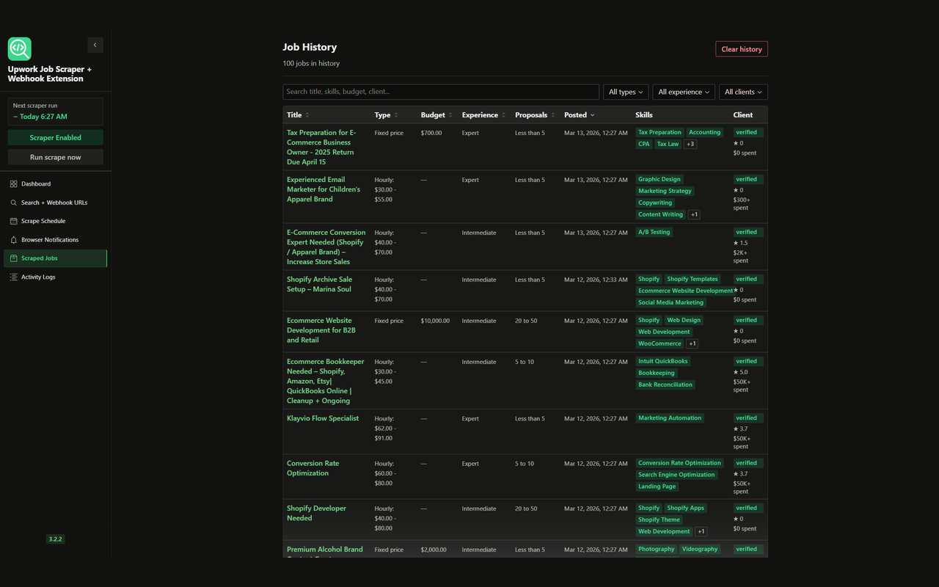Expand +1 skills in Email Marketer row
This screenshot has height=587, width=939.
pyautogui.click(x=695, y=215)
